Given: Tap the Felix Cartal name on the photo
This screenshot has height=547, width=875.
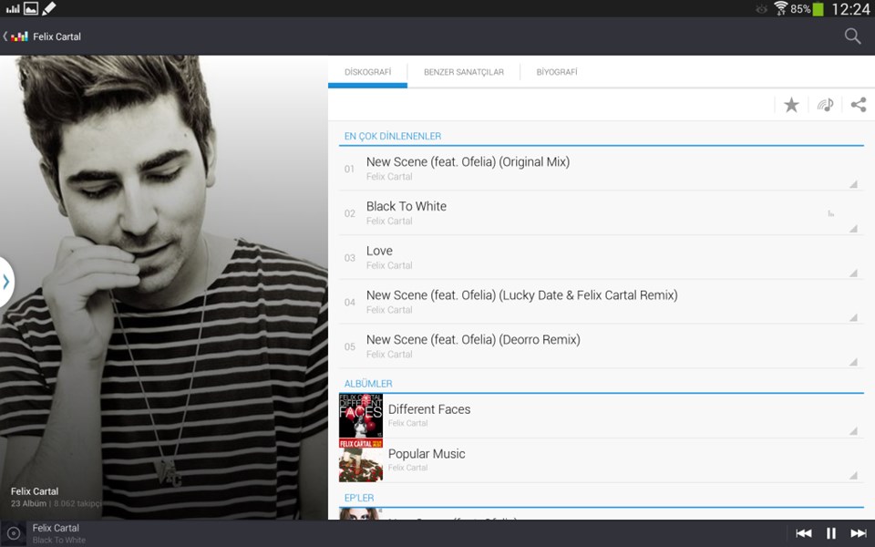Looking at the screenshot, I should 35,491.
